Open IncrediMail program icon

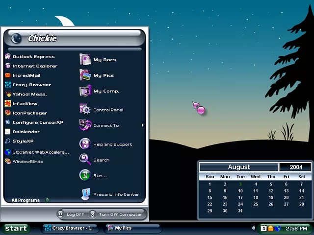(8, 75)
